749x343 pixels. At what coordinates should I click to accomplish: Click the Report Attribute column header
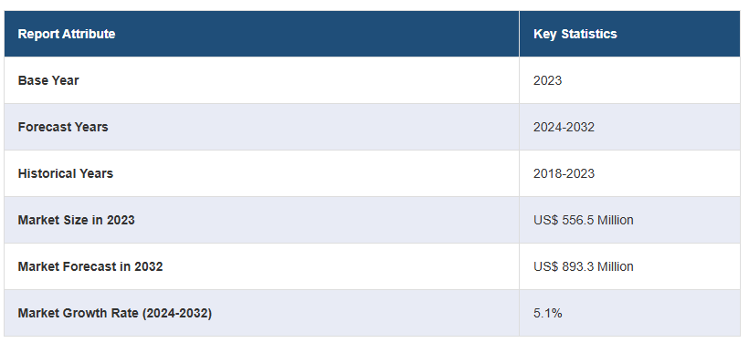pyautogui.click(x=67, y=34)
